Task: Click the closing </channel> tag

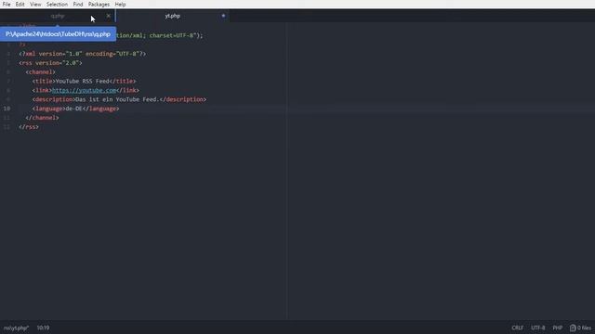Action: click(42, 118)
